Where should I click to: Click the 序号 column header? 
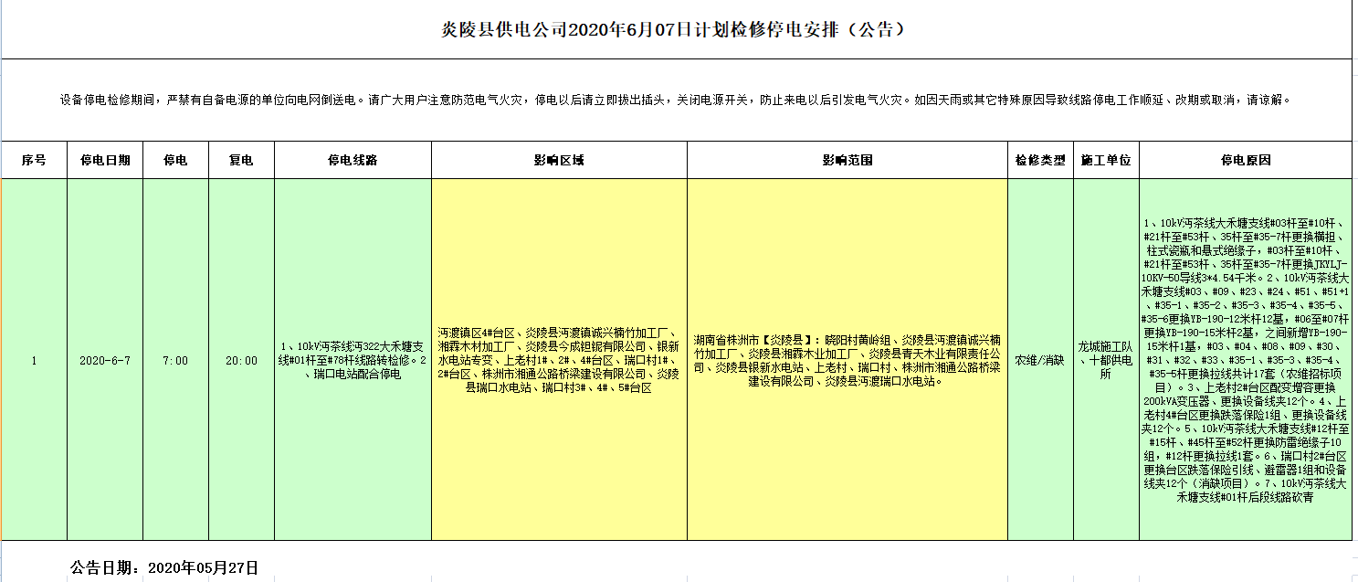[x=34, y=160]
